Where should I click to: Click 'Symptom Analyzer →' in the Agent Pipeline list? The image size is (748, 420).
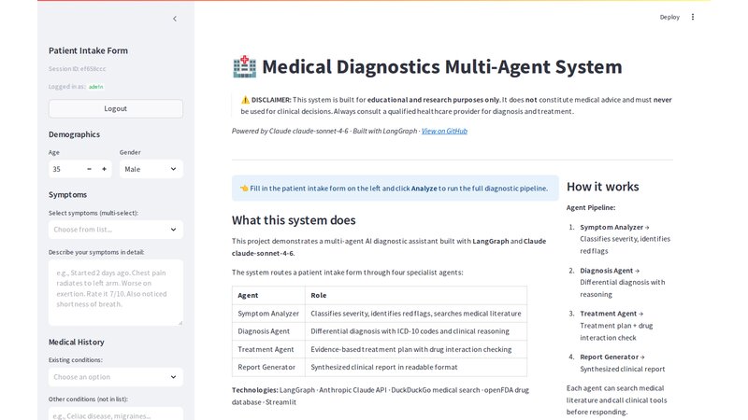point(614,227)
